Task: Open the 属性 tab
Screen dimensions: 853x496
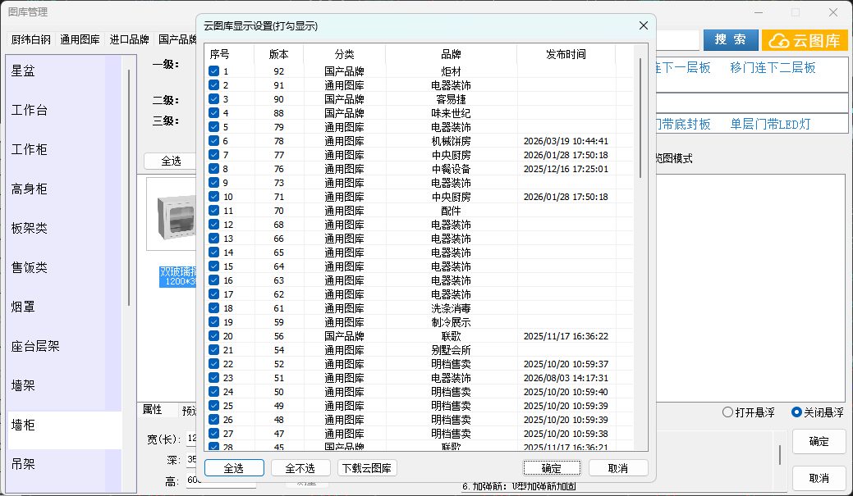Action: (153, 410)
